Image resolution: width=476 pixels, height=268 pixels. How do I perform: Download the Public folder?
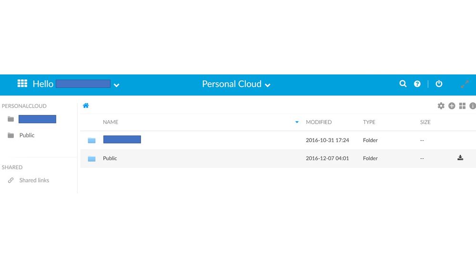[460, 158]
